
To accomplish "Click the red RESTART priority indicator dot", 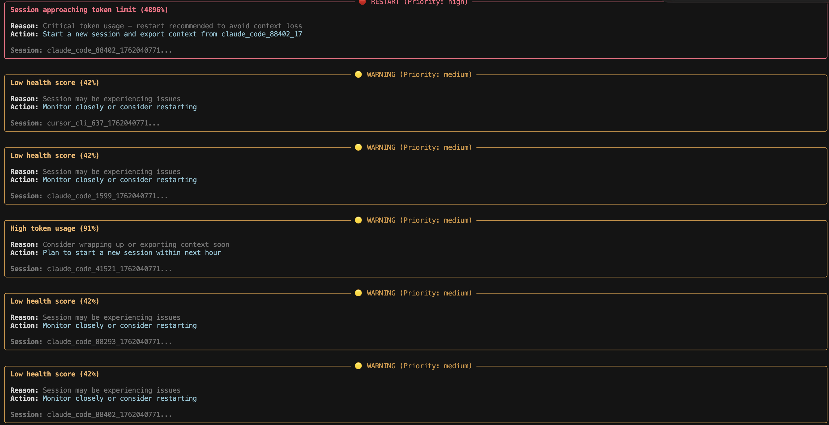I will coord(362,2).
